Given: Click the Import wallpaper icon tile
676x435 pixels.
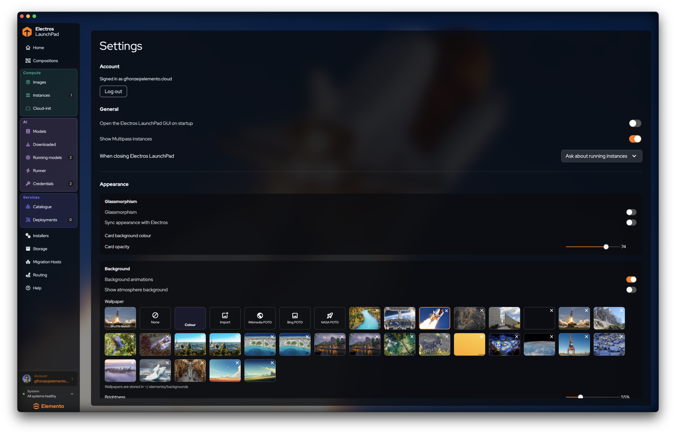Looking at the screenshot, I should pos(225,318).
